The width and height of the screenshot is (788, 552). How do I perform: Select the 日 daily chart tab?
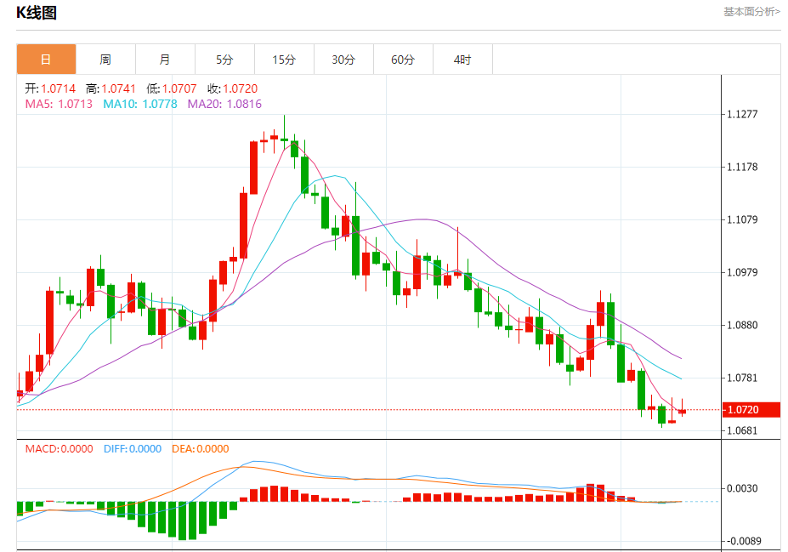click(46, 60)
